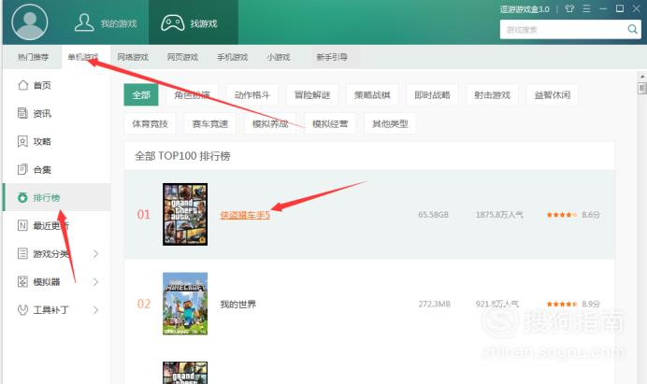Image resolution: width=647 pixels, height=384 pixels.
Task: Click the 8.6分 star rating
Action: point(573,215)
